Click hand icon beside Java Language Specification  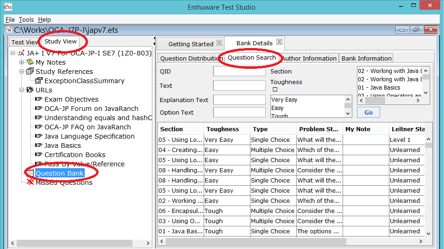coord(38,136)
